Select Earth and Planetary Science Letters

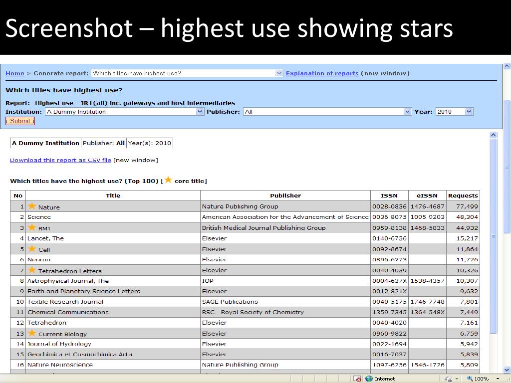pyautogui.click(x=113, y=291)
